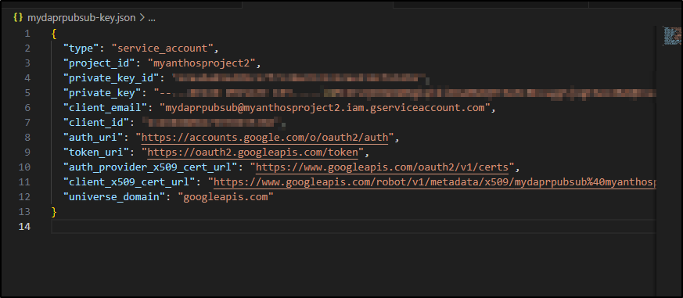The width and height of the screenshot is (683, 298).
Task: Click the mydaprpubsub@myanthosproject2 email value
Action: click(325, 108)
